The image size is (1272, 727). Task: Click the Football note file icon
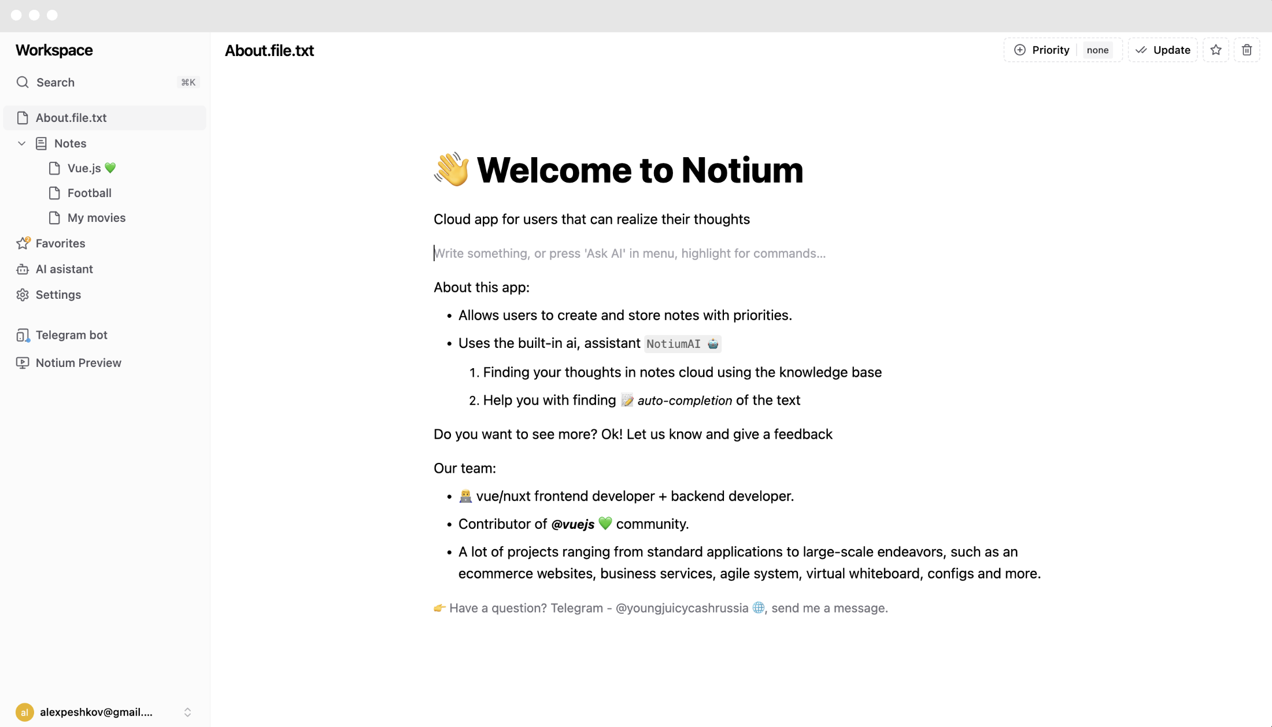point(54,193)
